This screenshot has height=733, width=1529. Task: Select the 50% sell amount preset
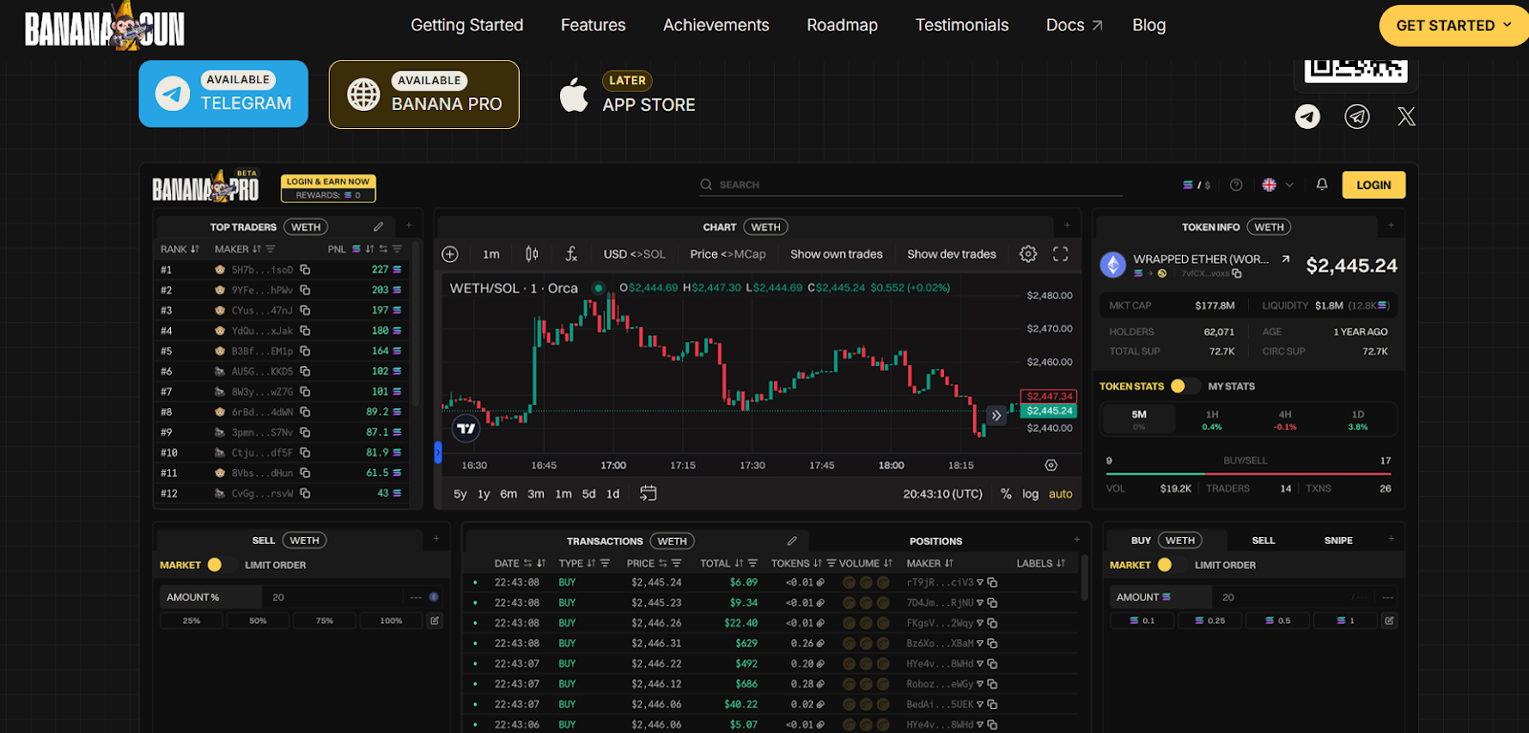[x=258, y=621]
